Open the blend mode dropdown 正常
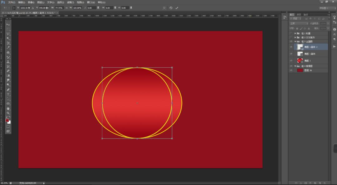The width and height of the screenshot is (337, 185). tap(299, 23)
